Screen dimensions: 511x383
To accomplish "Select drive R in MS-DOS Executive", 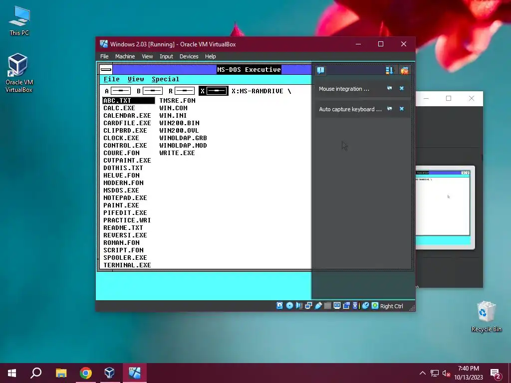I will click(x=182, y=91).
